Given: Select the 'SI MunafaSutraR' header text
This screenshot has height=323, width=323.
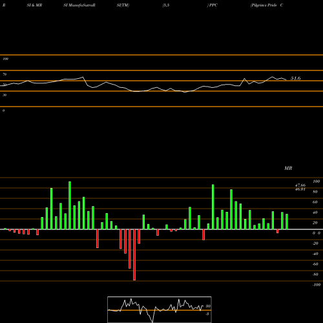Looking at the screenshot, I should (x=79, y=5).
